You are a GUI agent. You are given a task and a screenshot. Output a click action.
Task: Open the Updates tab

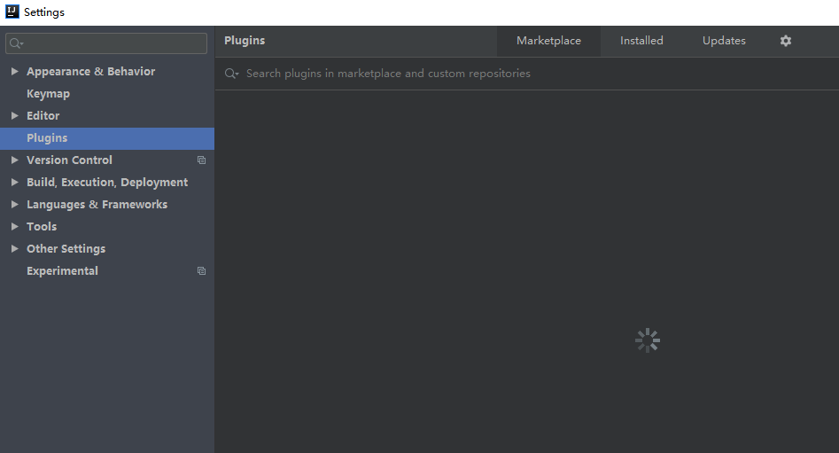click(x=724, y=41)
